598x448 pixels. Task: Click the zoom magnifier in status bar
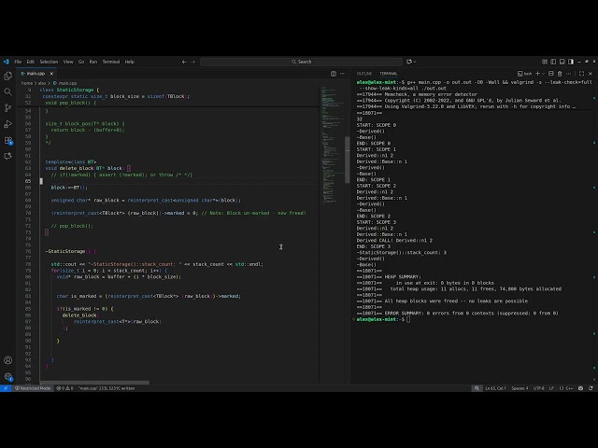(x=477, y=388)
